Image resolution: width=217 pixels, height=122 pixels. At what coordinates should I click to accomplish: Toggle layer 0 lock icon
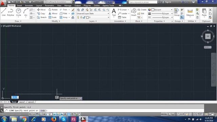tap(84, 17)
